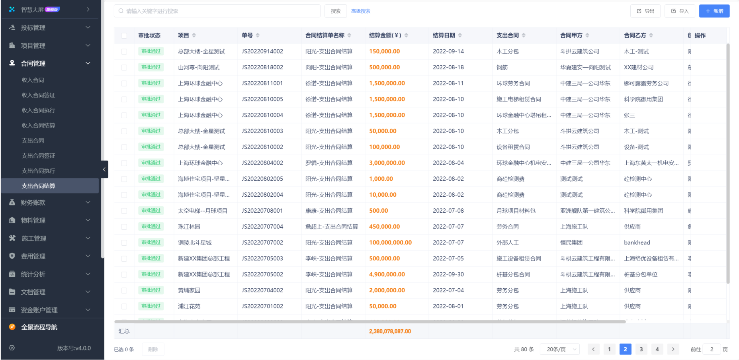Open the 智慧大屏 dashboard icon

click(11, 9)
